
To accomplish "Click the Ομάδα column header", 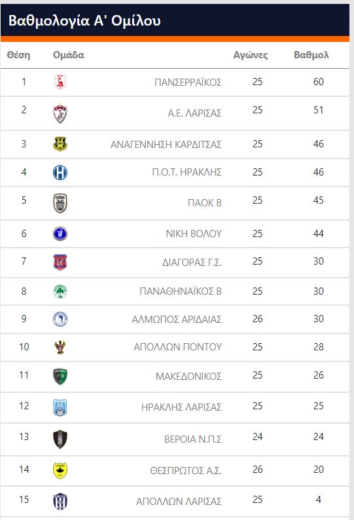I will 69,55.
